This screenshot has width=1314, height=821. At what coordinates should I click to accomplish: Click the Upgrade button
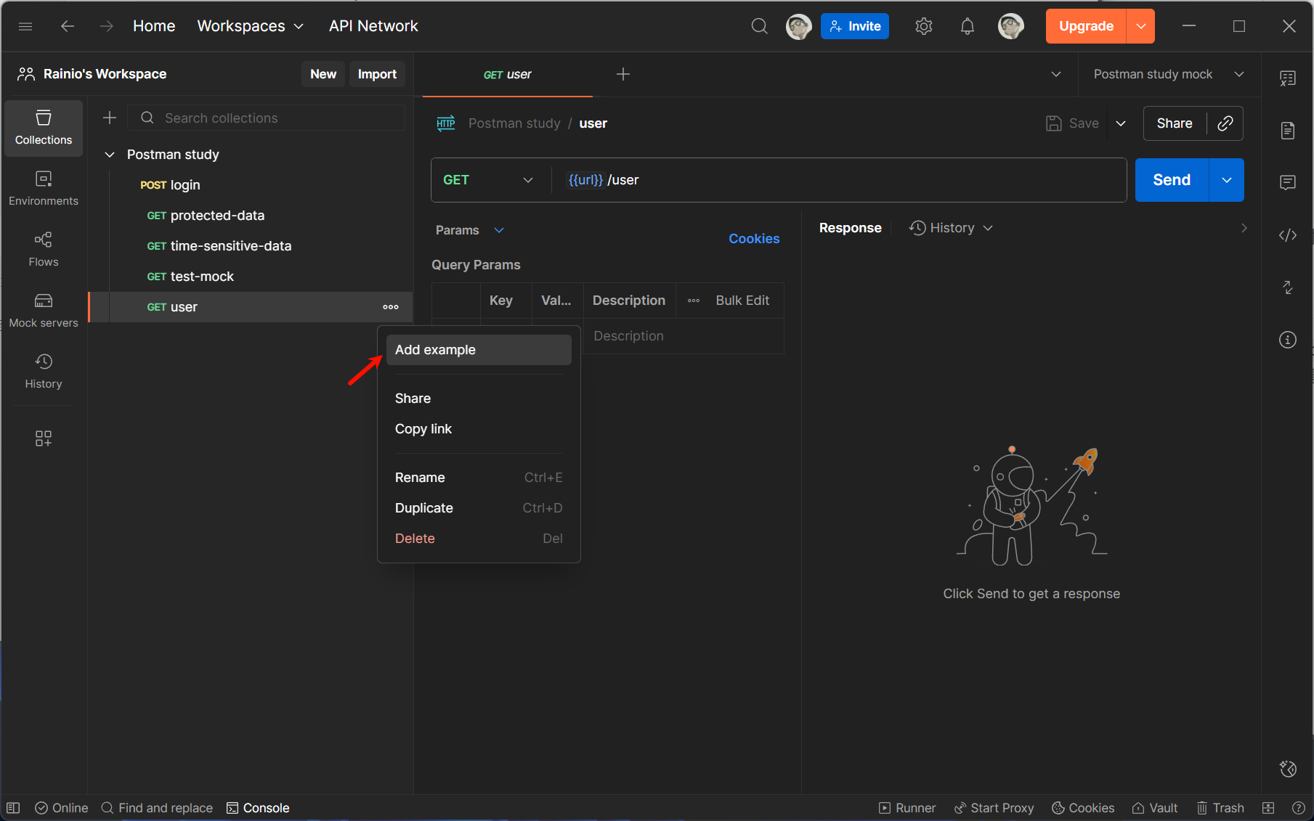coord(1086,26)
